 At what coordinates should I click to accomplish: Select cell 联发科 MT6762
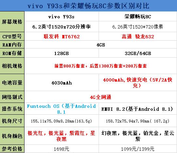pos(61,36)
